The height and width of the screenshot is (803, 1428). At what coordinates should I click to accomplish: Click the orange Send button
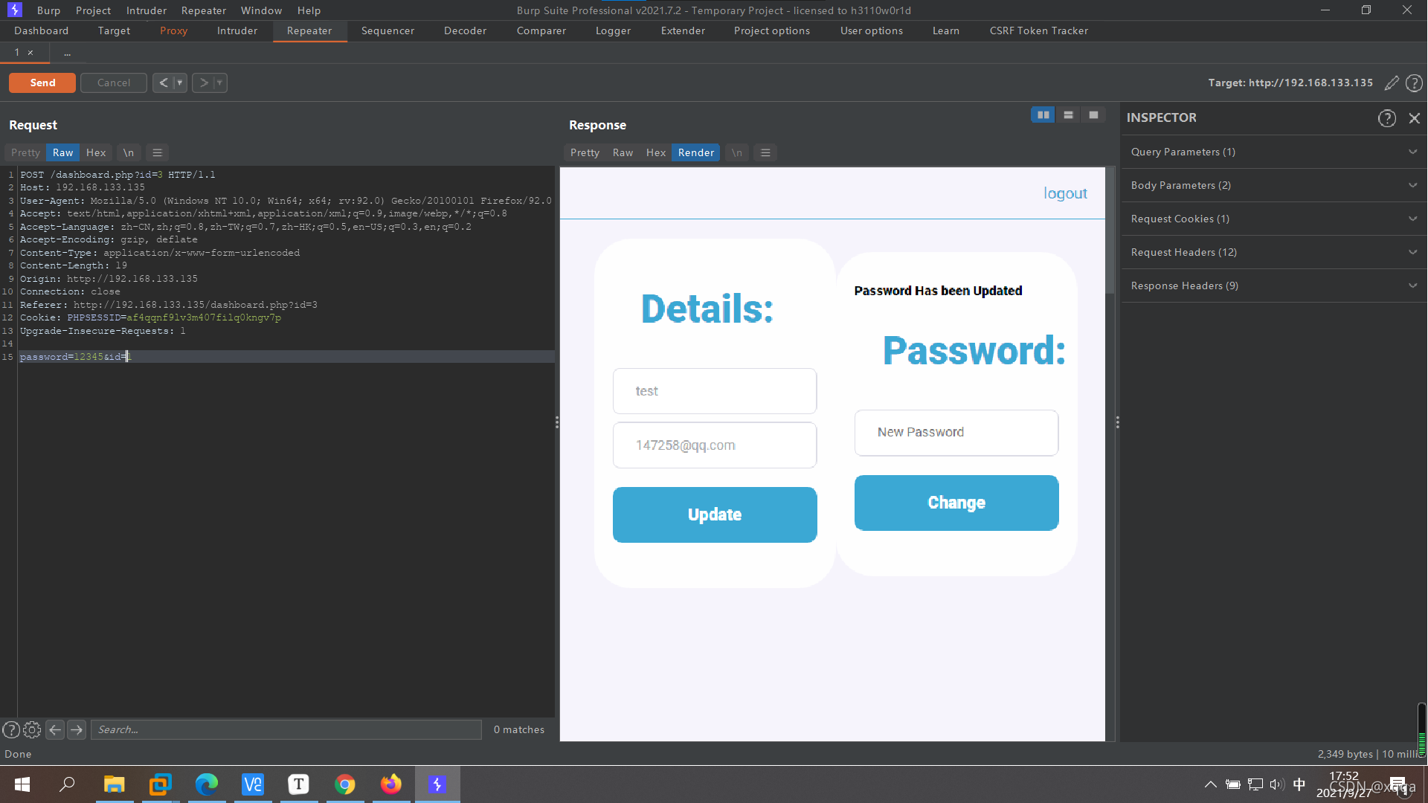(x=42, y=83)
